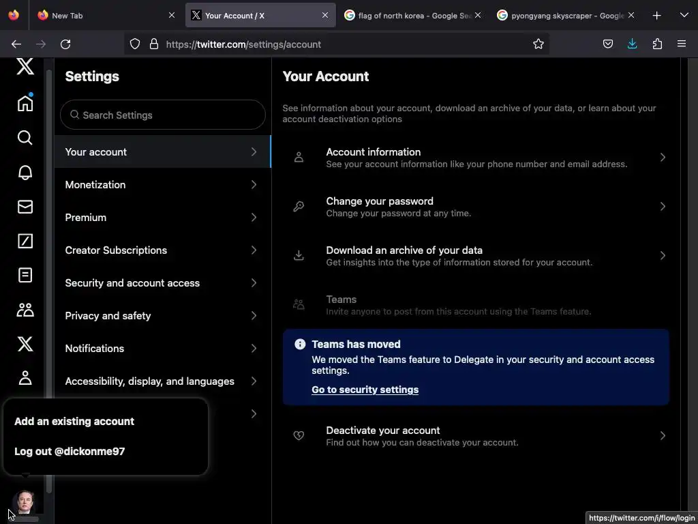This screenshot has height=524, width=698.
Task: Open Pocket save icon
Action: (x=607, y=44)
